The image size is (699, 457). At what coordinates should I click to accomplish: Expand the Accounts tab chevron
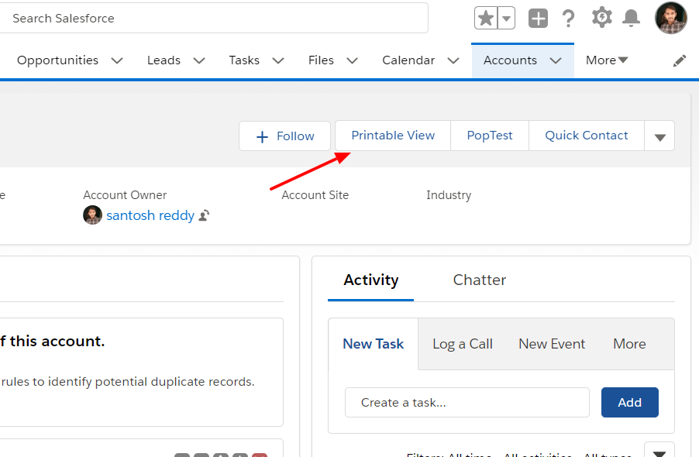pos(556,60)
